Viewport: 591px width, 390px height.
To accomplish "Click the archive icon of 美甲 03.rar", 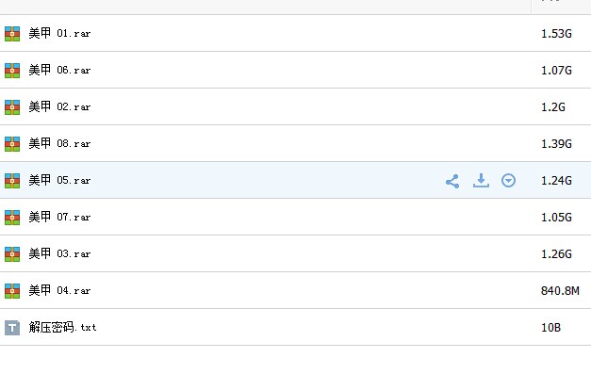I will 12,254.
